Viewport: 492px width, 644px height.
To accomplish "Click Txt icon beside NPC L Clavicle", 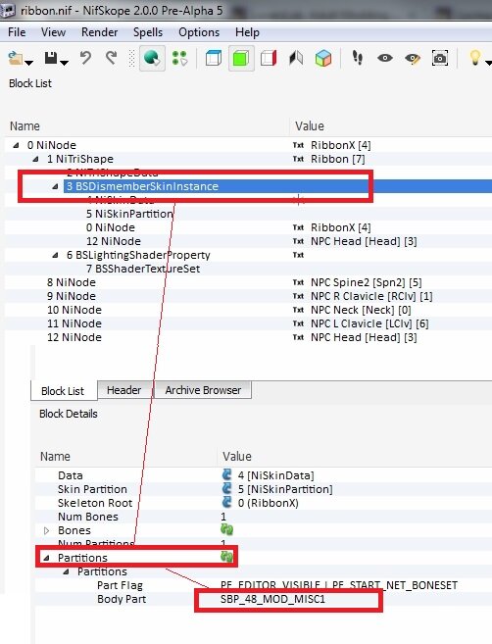I will point(298,323).
